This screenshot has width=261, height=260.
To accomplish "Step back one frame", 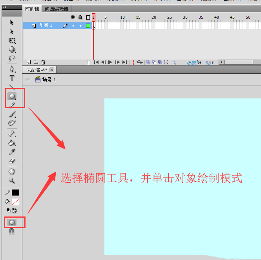I will [x=103, y=62].
